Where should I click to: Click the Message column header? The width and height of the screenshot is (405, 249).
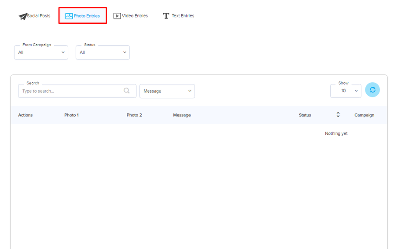[182, 115]
